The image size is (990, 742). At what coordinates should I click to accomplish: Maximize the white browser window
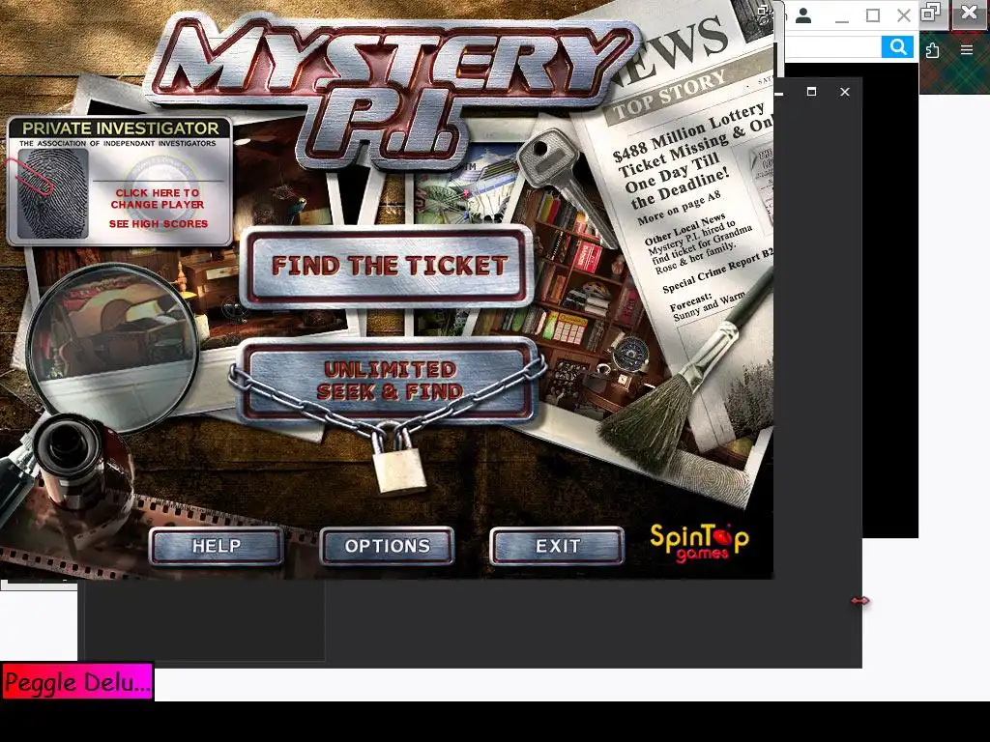coord(873,15)
